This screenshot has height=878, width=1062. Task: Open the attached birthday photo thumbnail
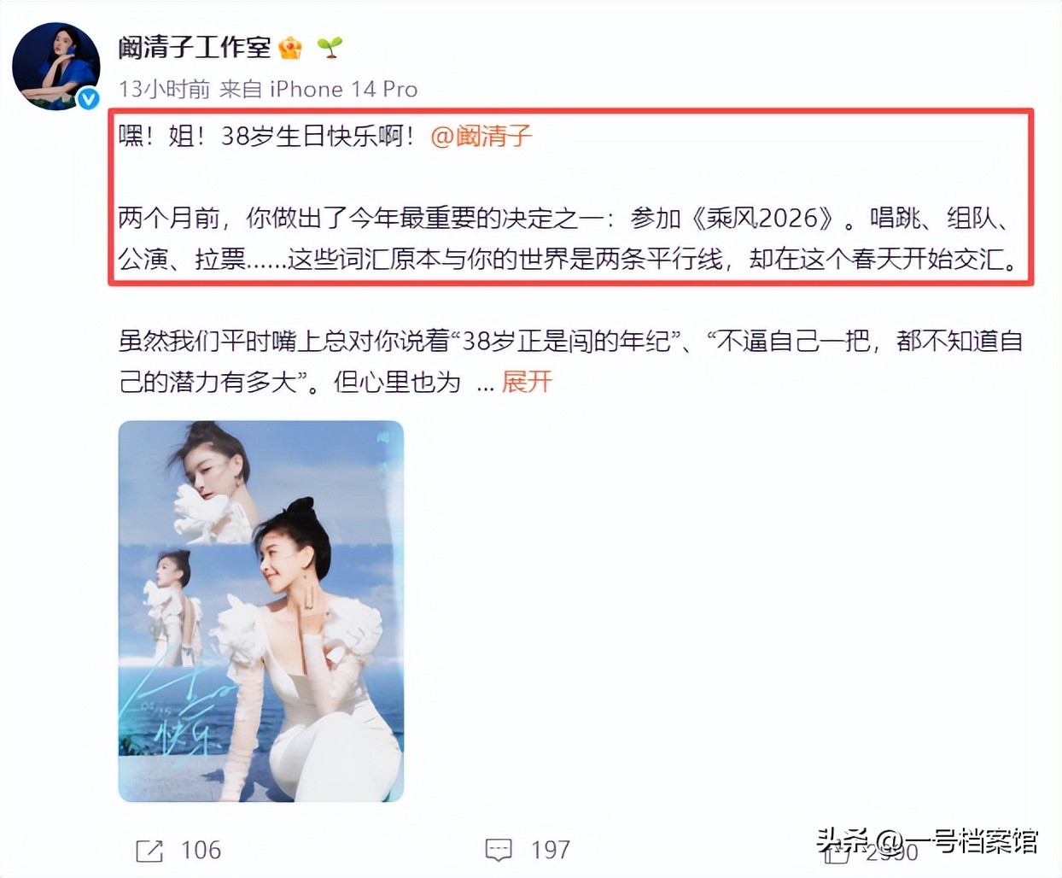(x=260, y=612)
